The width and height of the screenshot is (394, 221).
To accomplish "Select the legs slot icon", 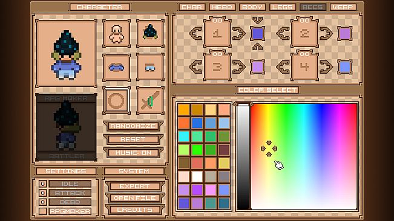I will click(150, 67).
